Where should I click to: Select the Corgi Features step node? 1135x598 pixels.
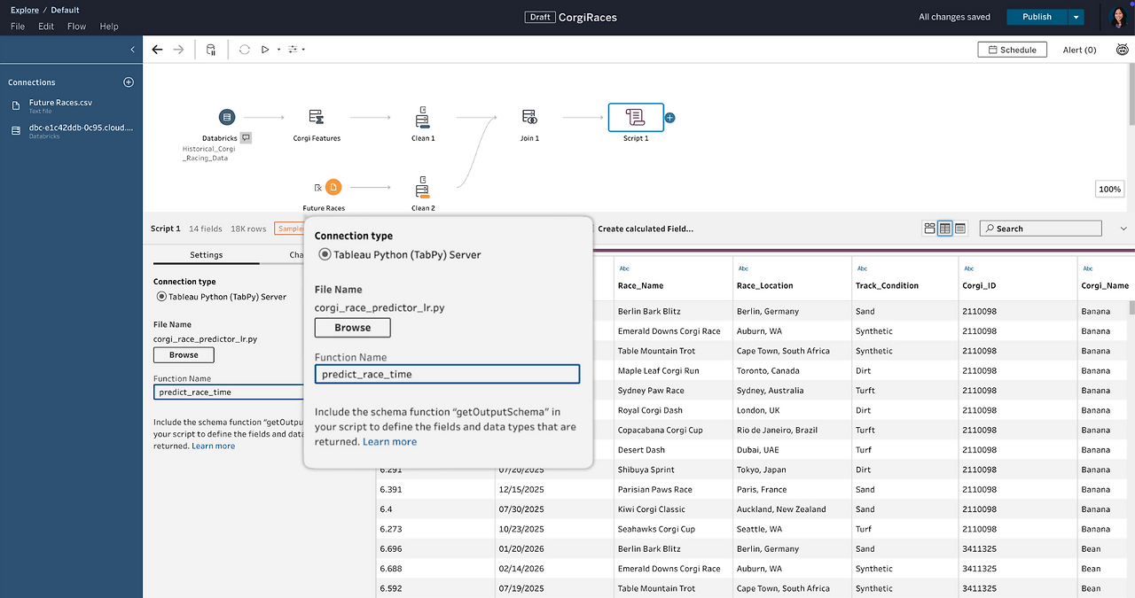(316, 117)
